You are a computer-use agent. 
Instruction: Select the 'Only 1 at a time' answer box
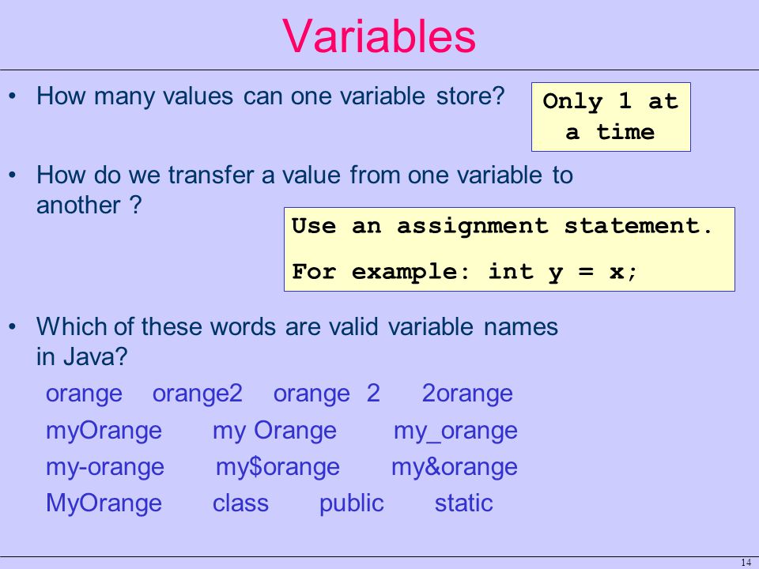[x=611, y=117]
